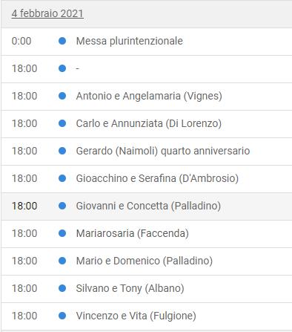Click the blue dot next to Gerardo (Naimoli)
The height and width of the screenshot is (332, 292).
pos(62,151)
